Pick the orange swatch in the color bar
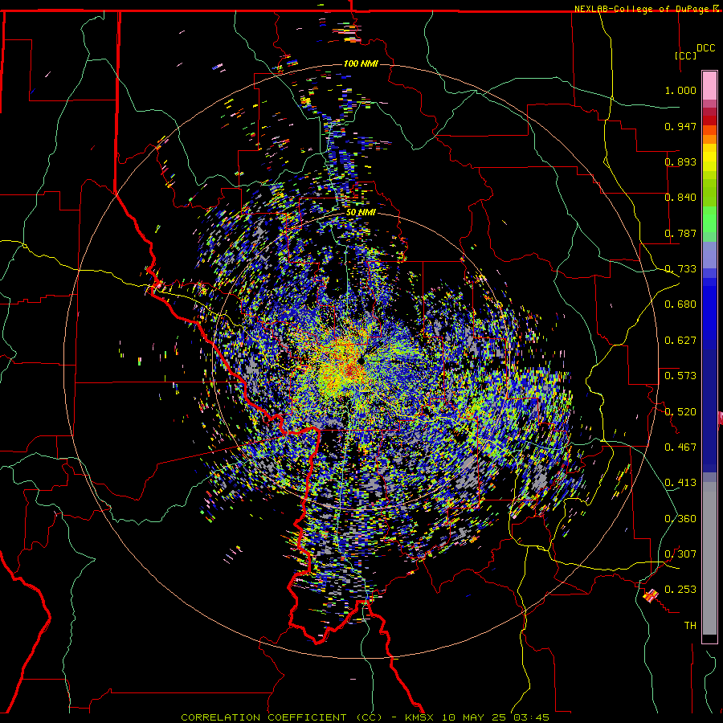 (x=709, y=139)
